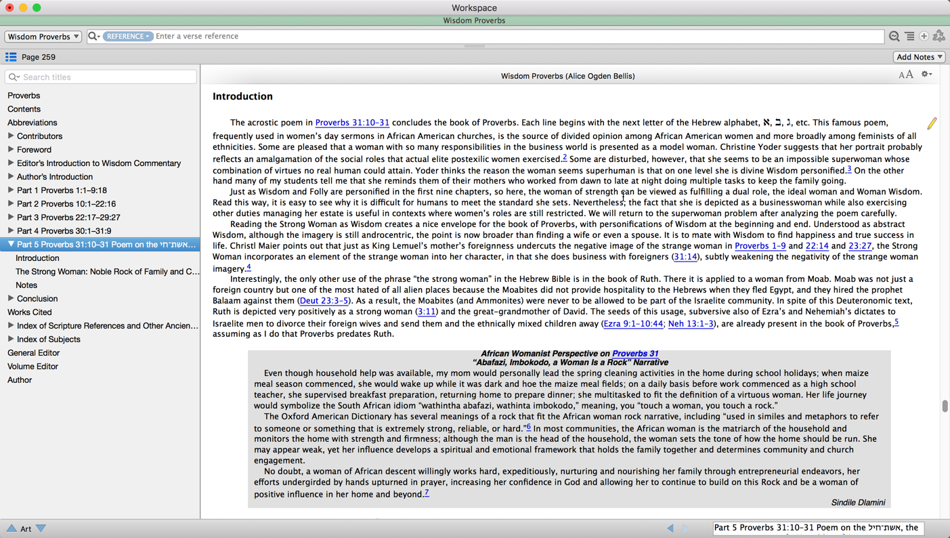Go back with the blue left arrow
The height and width of the screenshot is (538, 950).
pos(670,528)
